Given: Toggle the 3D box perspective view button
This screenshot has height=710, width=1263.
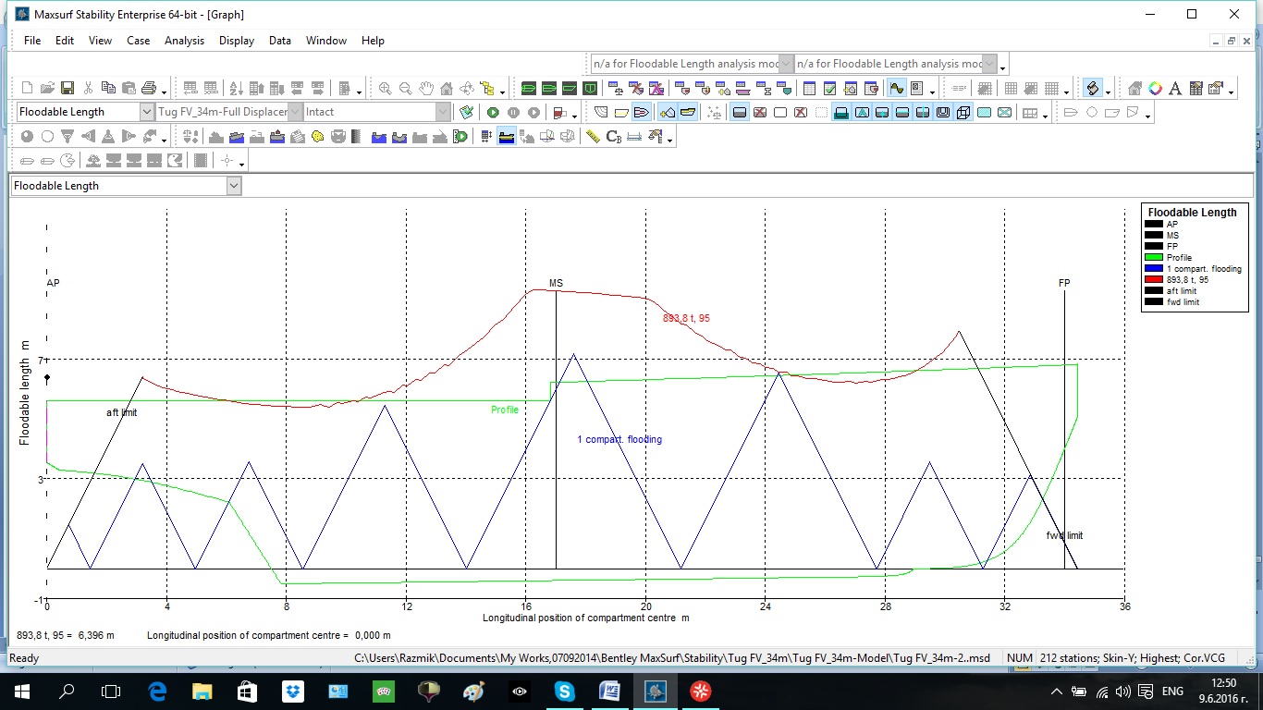Looking at the screenshot, I should point(963,113).
